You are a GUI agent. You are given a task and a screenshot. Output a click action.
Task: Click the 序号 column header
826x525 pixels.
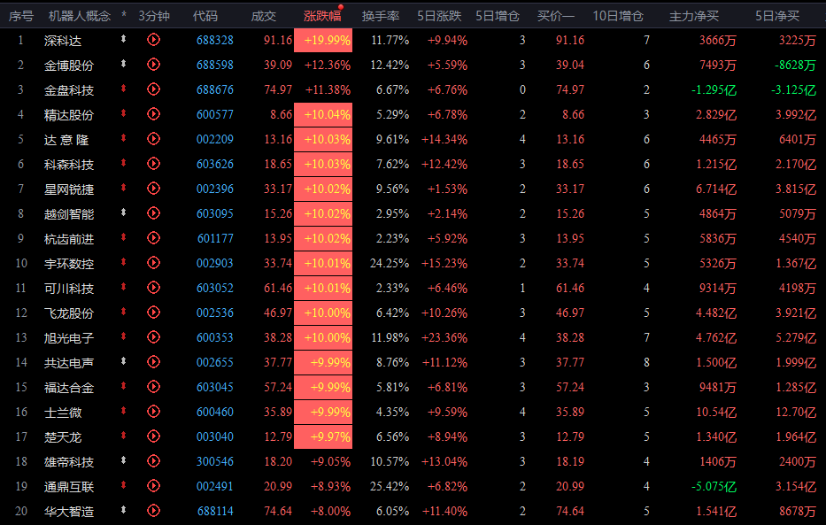click(x=21, y=16)
